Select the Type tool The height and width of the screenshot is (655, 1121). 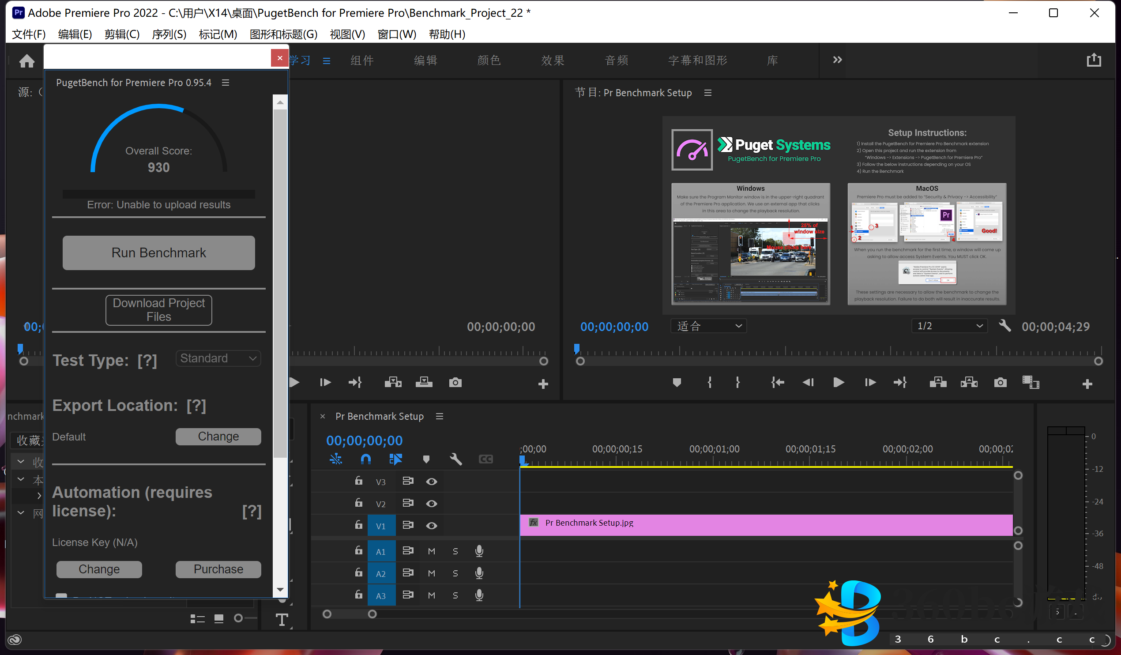(282, 619)
